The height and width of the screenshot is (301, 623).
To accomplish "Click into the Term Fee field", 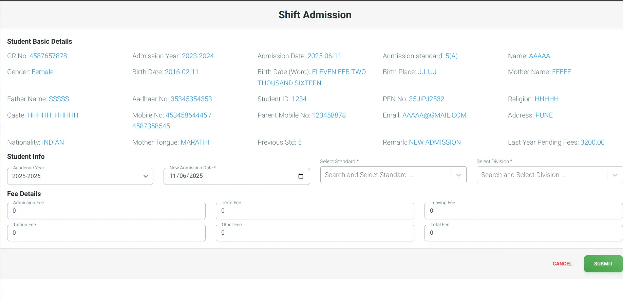I will 315,211.
